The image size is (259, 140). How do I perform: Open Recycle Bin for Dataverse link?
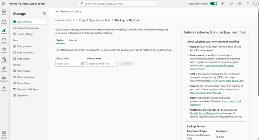(x=203, y=113)
